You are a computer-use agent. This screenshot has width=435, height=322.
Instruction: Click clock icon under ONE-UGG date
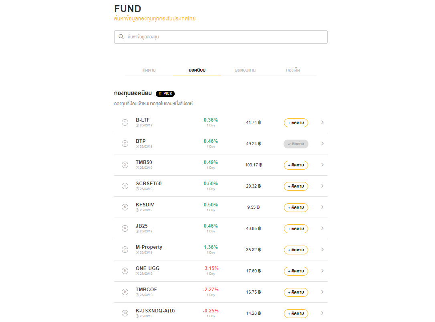[x=137, y=274]
